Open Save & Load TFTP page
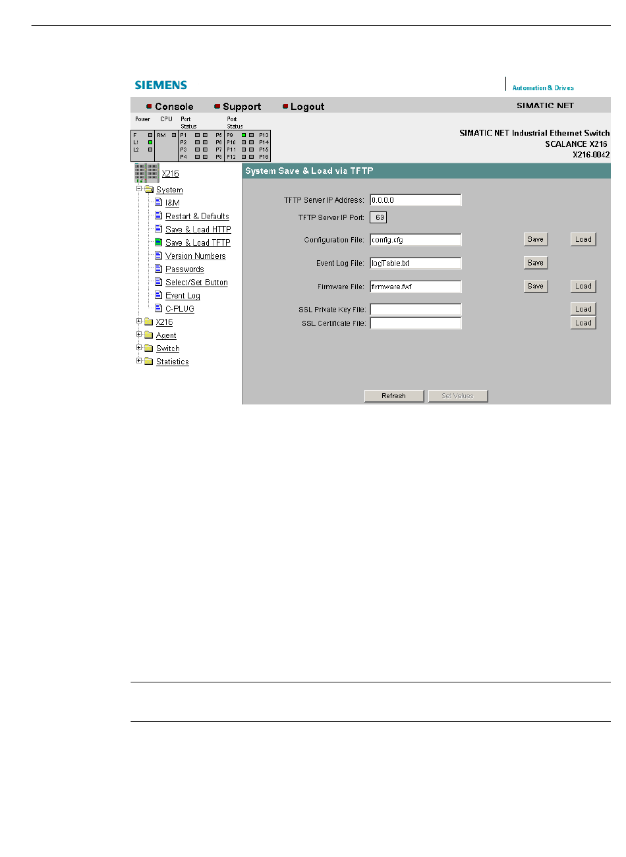This screenshot has width=626, height=857. click(198, 242)
